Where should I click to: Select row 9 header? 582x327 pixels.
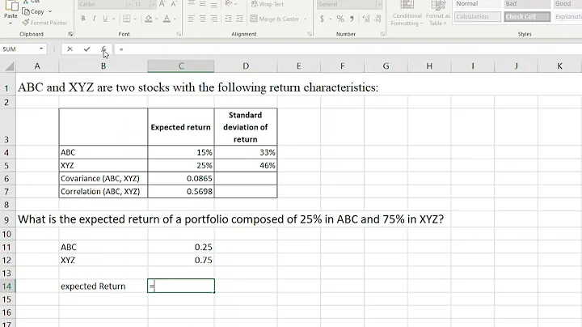click(7, 219)
